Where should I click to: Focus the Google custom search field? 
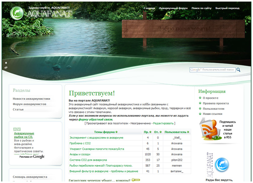[x=212, y=70]
